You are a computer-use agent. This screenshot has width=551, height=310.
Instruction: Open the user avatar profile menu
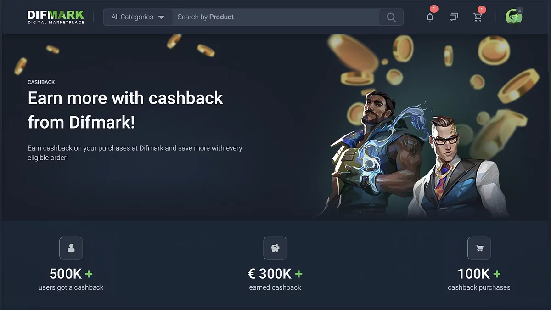click(513, 17)
